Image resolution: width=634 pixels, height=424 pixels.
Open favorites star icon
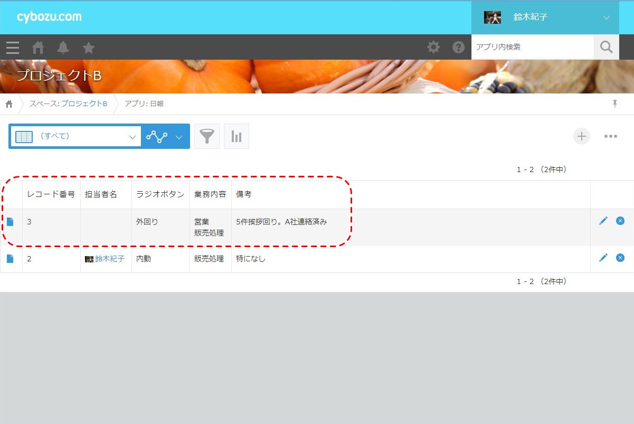89,48
